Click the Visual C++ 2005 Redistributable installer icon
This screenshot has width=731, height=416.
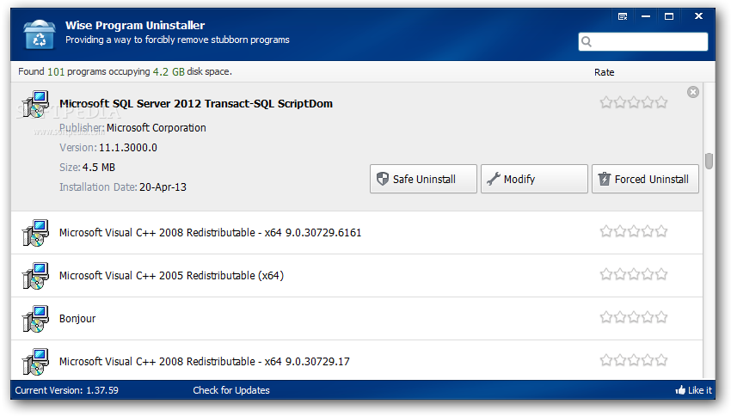pyautogui.click(x=35, y=275)
